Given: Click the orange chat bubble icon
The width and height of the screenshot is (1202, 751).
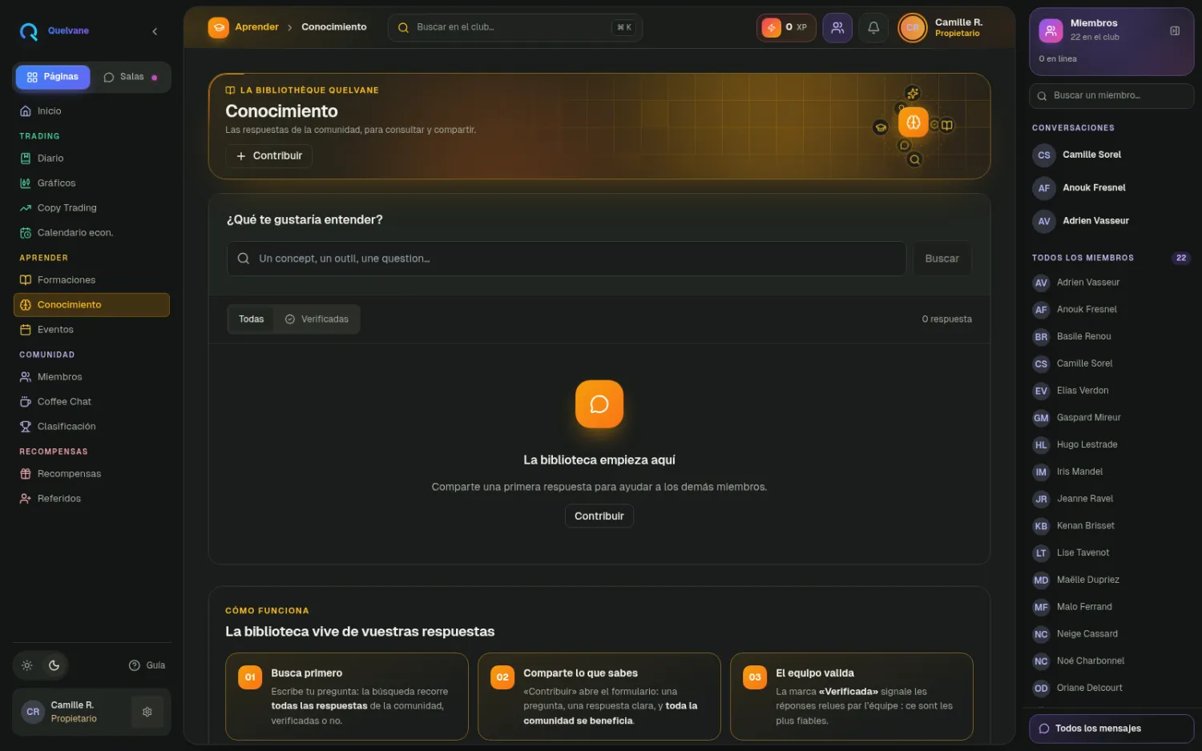Looking at the screenshot, I should (x=599, y=404).
